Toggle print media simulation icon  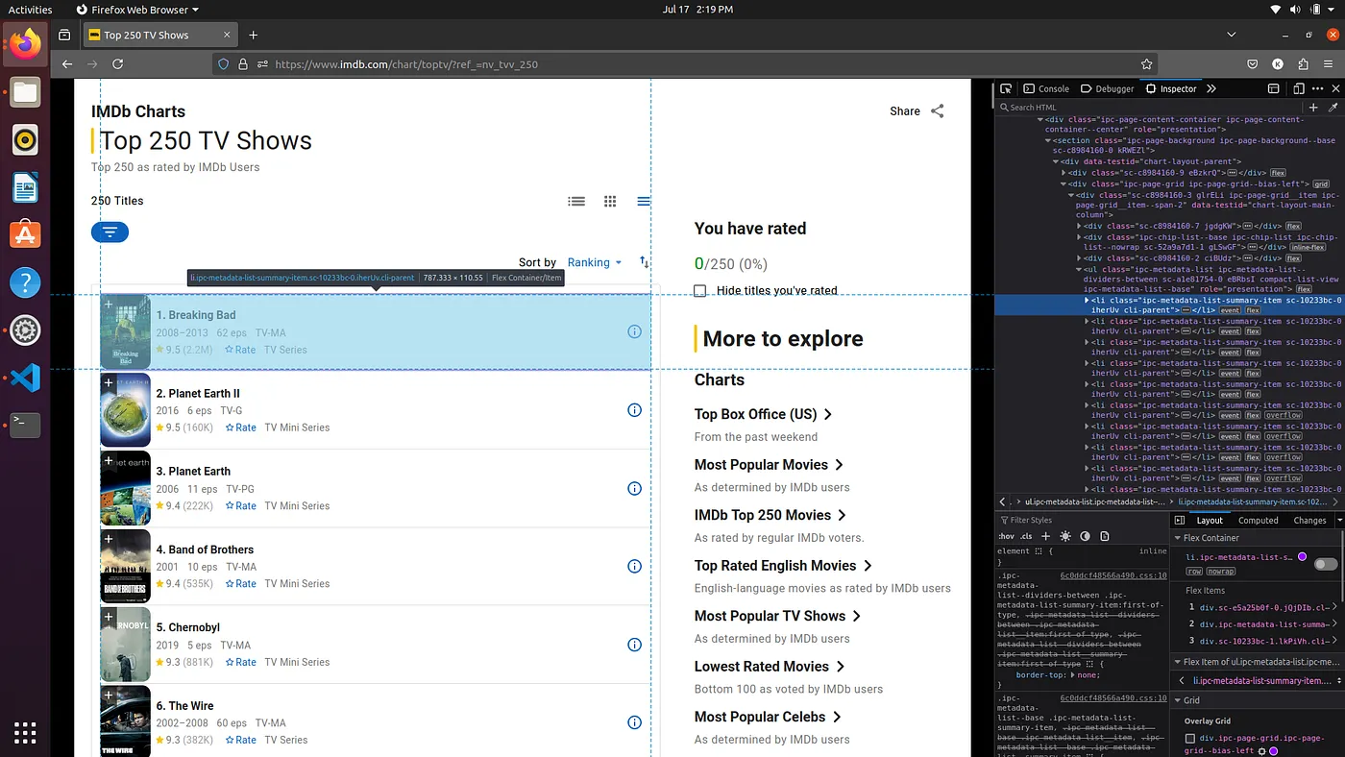click(x=1105, y=536)
